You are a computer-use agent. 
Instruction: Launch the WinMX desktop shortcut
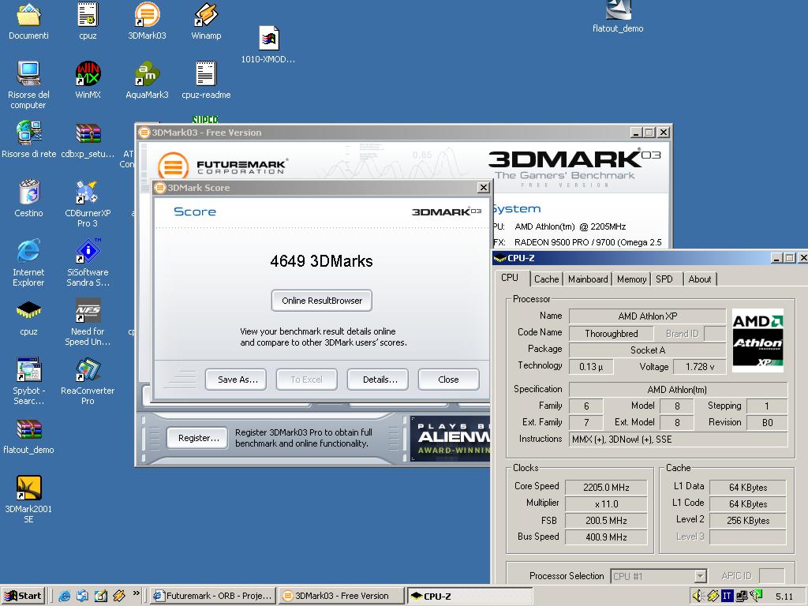[88, 73]
